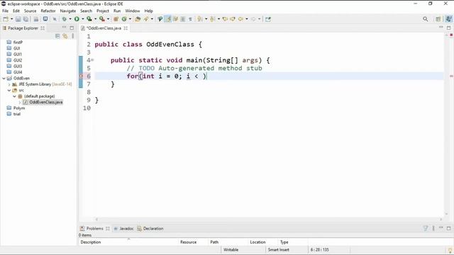This screenshot has height=255, width=454.
Task: Open the Package Explorer view menu
Action: pyautogui.click(x=72, y=36)
